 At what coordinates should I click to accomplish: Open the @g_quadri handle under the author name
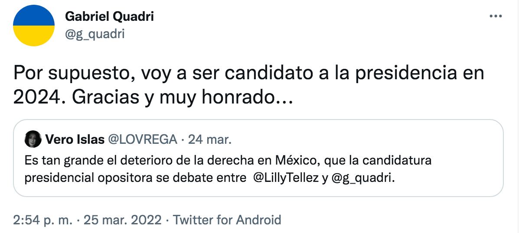[x=95, y=33]
